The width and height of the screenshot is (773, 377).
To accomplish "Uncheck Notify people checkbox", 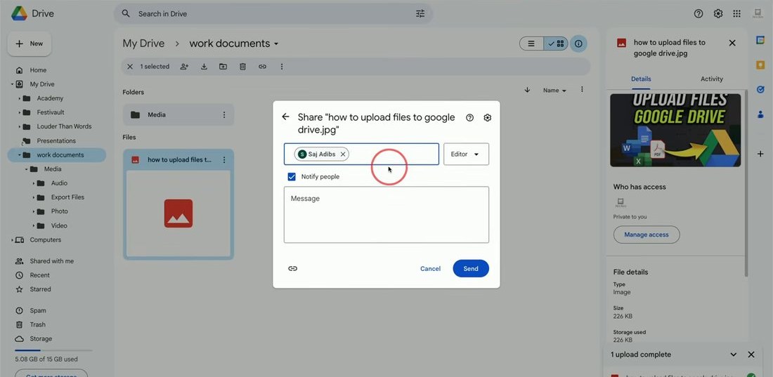I will click(x=292, y=176).
